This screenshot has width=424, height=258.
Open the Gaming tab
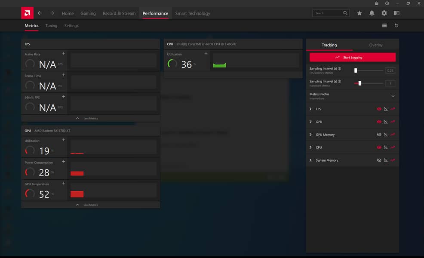coord(88,13)
